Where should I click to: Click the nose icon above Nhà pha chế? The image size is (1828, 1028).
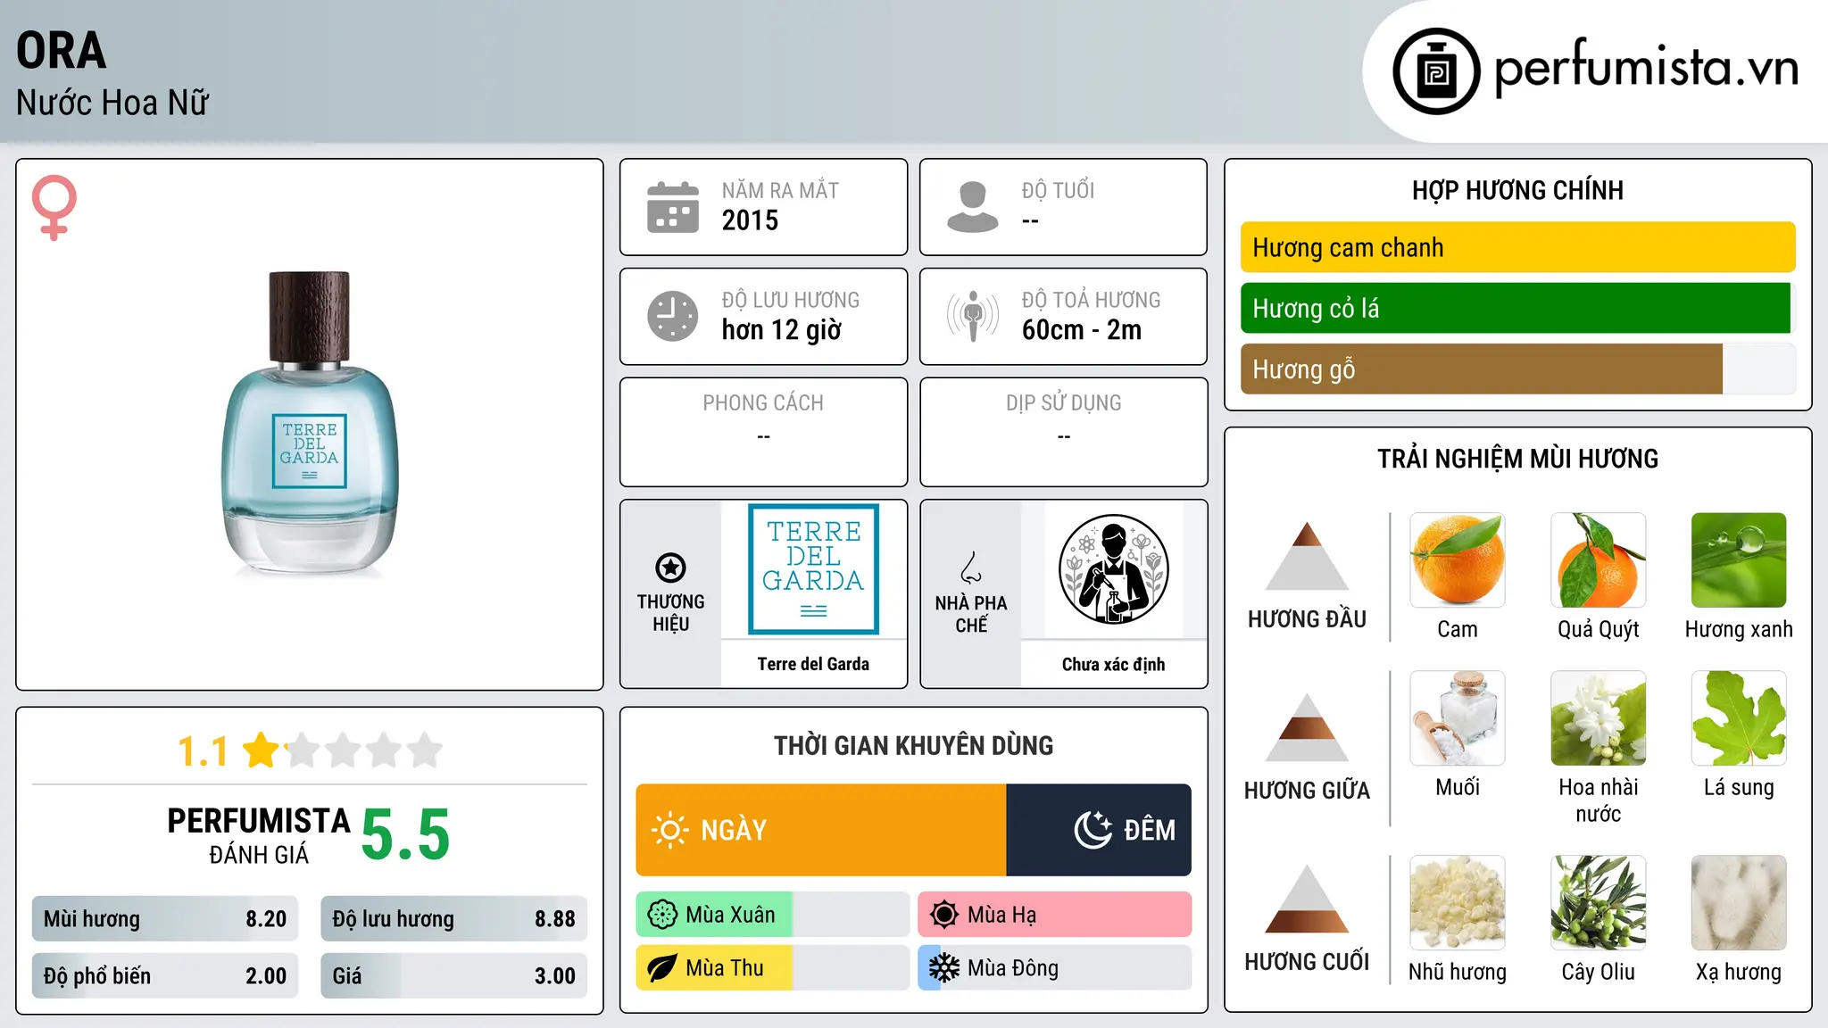971,568
